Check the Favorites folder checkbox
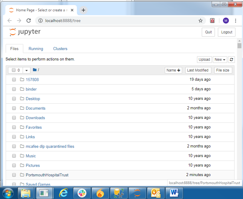The image size is (243, 199). [x=14, y=127]
